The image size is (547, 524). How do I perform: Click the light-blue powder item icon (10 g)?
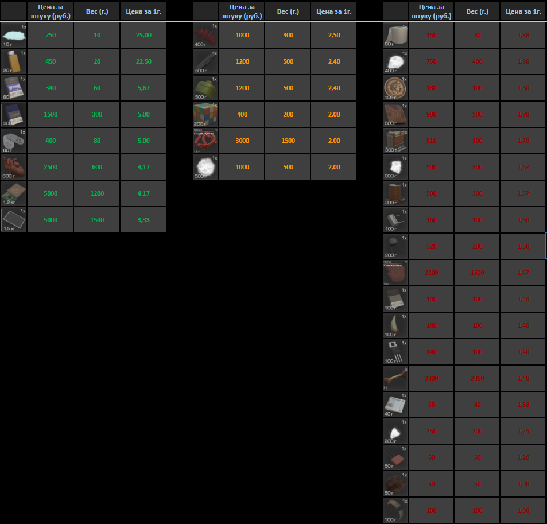pyautogui.click(x=14, y=36)
